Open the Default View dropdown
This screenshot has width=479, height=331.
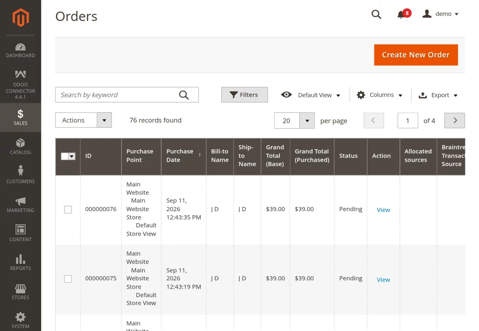pos(311,95)
